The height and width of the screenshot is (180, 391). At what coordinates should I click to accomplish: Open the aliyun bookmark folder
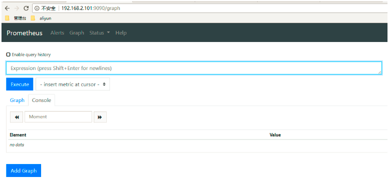point(41,18)
